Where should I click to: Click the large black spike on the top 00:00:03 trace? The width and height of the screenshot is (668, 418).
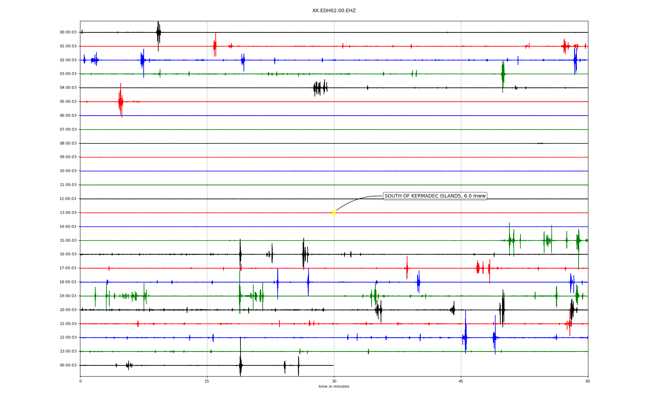[x=158, y=32]
